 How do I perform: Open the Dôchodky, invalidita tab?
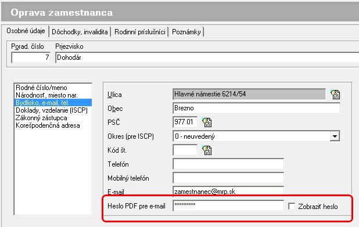click(80, 32)
